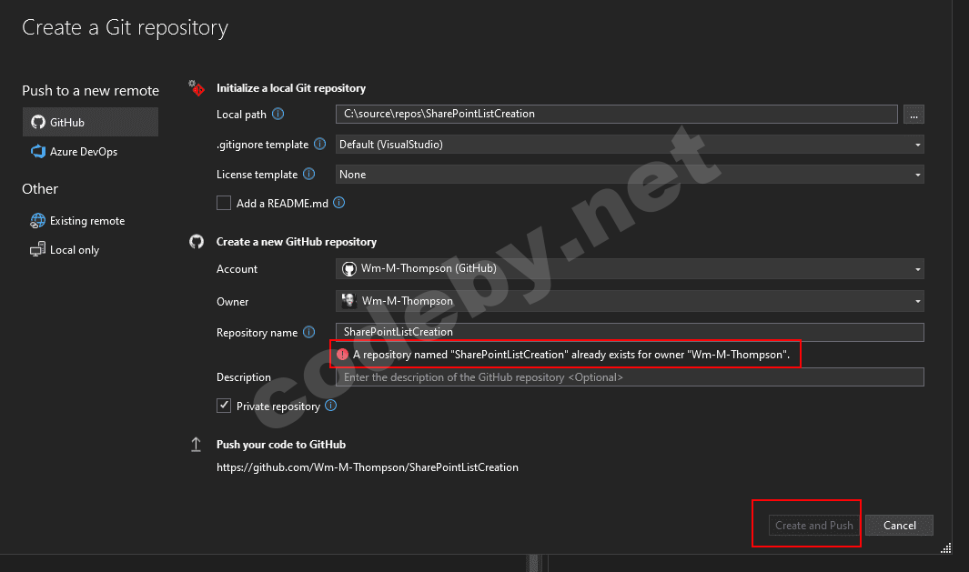969x572 pixels.
Task: Click the upload arrow icon beside Push your code
Action: pyautogui.click(x=196, y=445)
